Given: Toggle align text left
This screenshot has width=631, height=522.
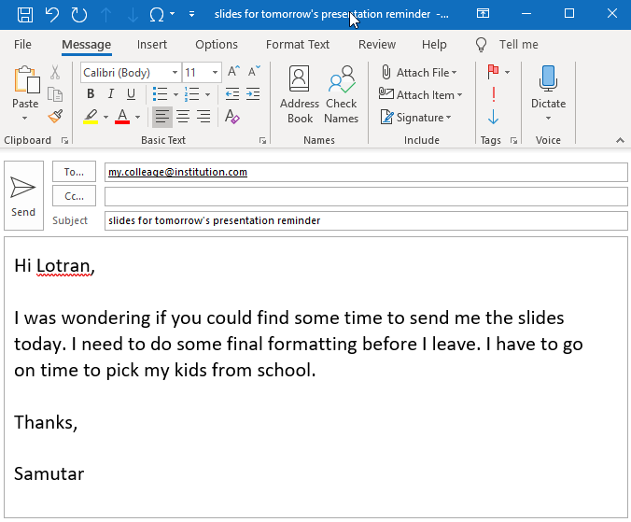Looking at the screenshot, I should coord(162,117).
